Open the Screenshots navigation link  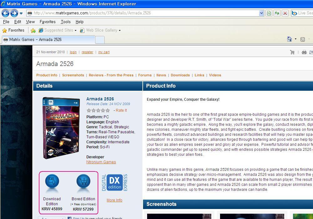73,75
